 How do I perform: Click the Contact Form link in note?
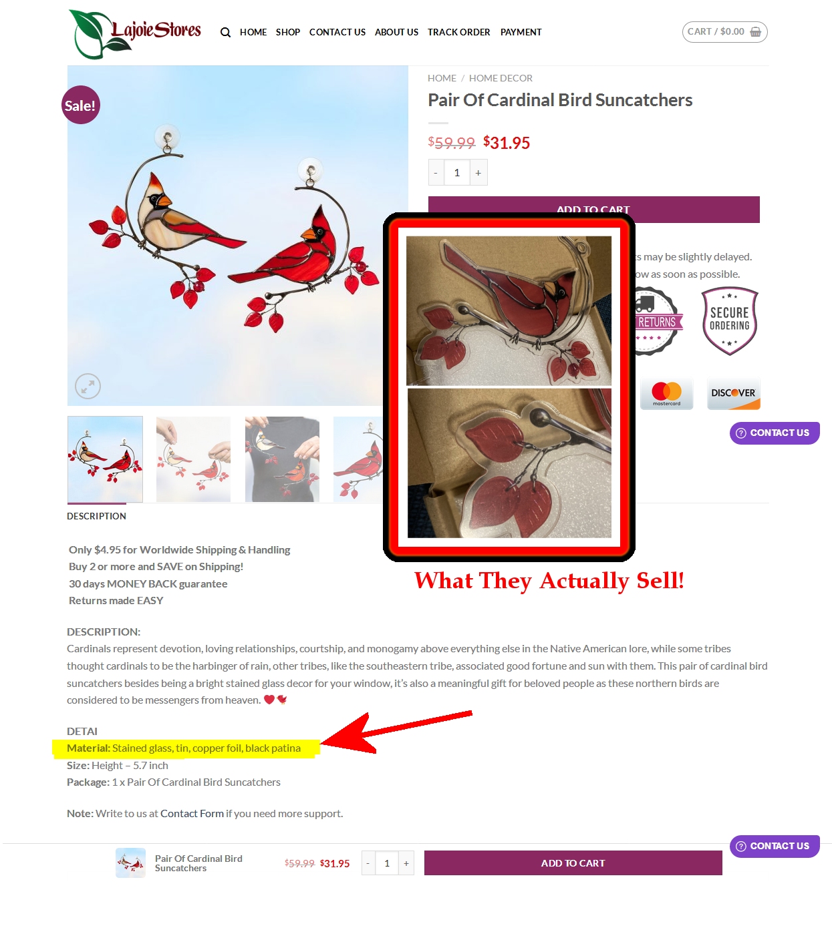[192, 814]
